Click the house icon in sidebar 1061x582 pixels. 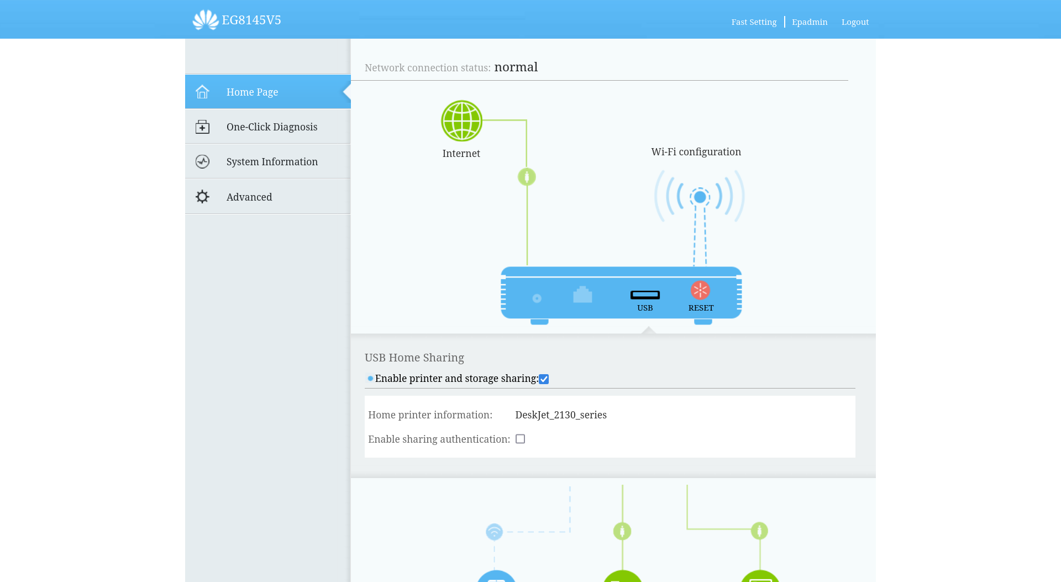click(x=202, y=92)
